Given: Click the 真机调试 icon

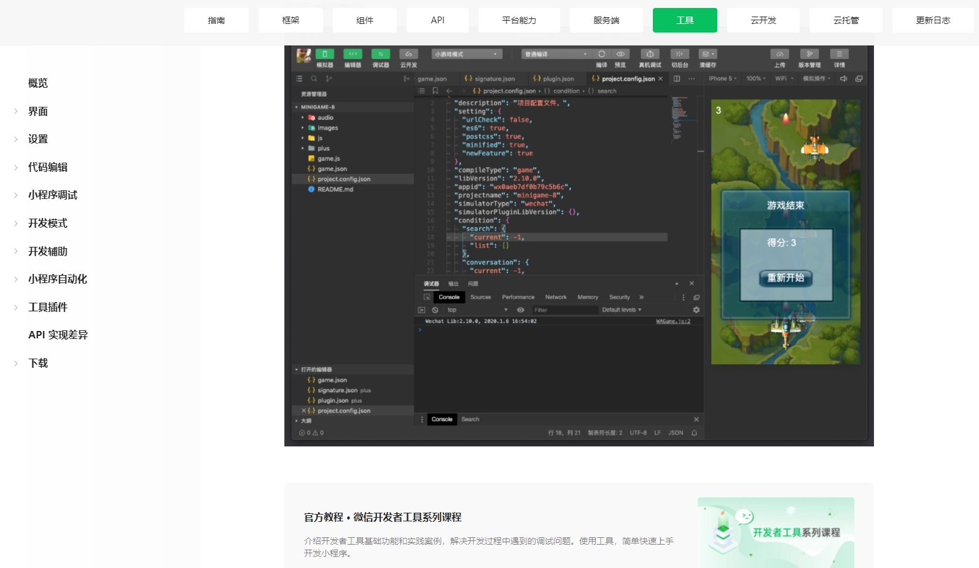Looking at the screenshot, I should click(x=650, y=54).
